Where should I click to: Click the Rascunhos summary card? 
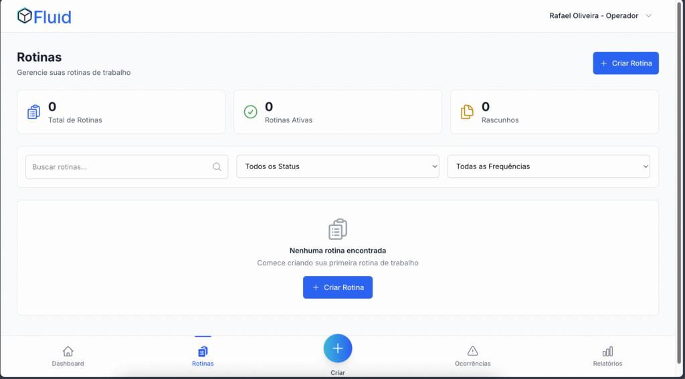(554, 112)
